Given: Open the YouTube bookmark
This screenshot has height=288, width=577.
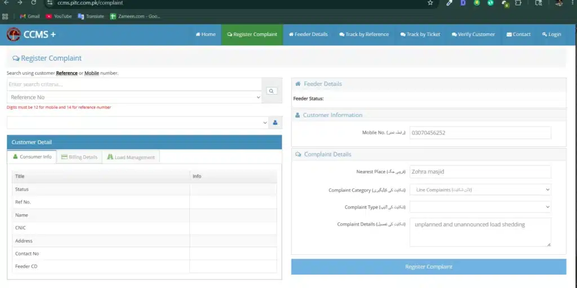Looking at the screenshot, I should pyautogui.click(x=59, y=16).
